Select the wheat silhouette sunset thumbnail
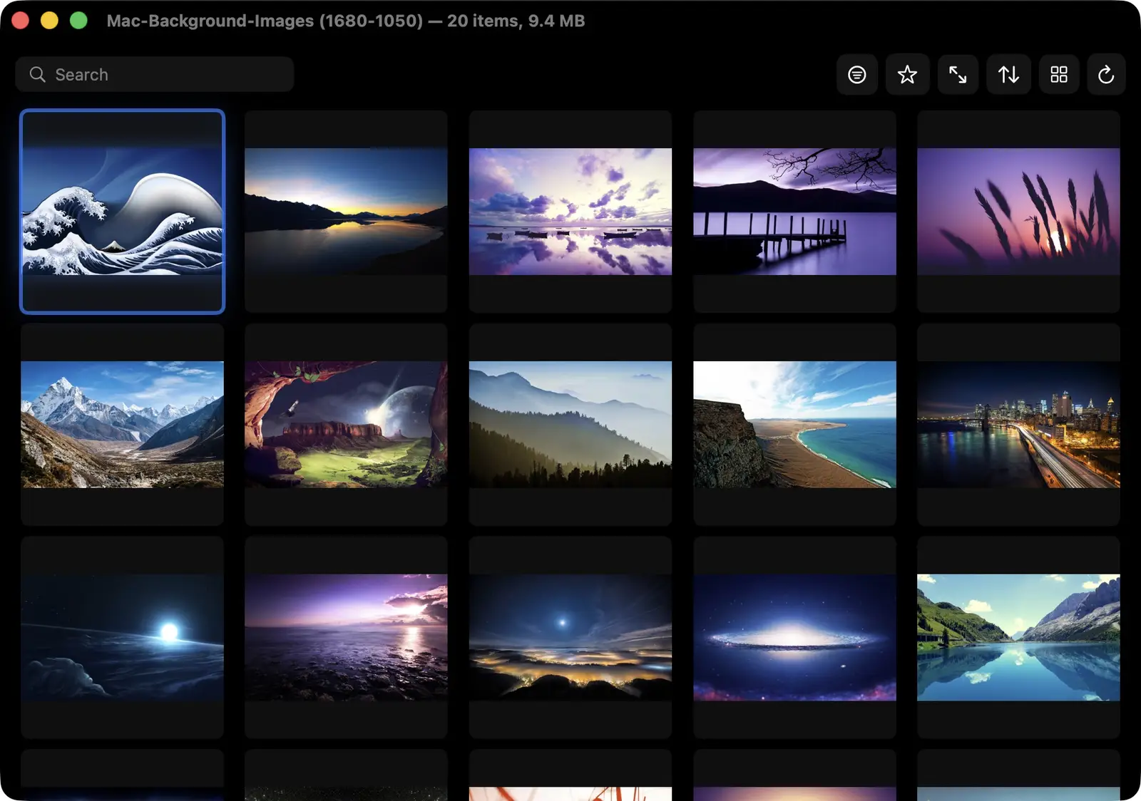The height and width of the screenshot is (801, 1141). coord(1018,212)
